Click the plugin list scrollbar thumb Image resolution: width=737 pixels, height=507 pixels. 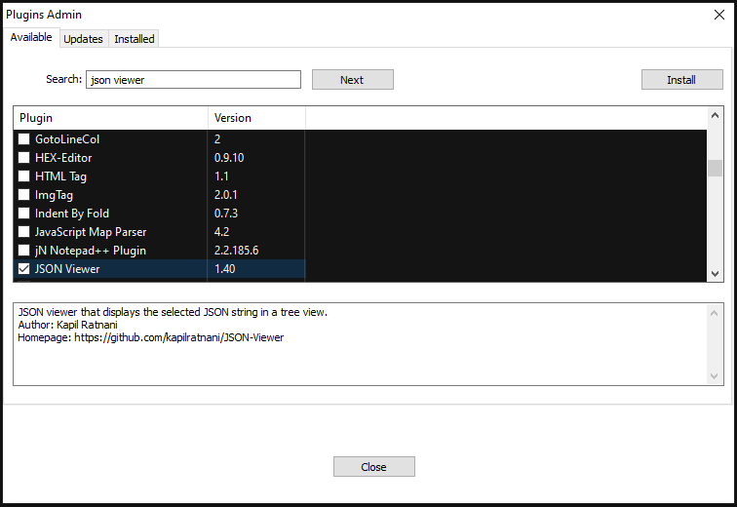coord(715,168)
